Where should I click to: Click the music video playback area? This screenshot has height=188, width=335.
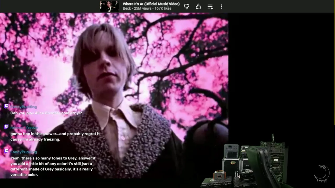[114, 95]
